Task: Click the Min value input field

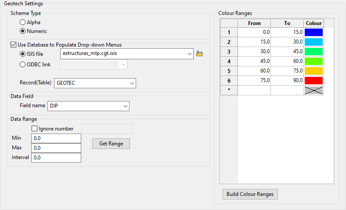Action: [x=56, y=138]
